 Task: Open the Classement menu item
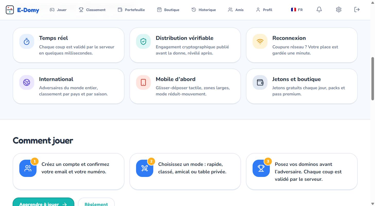[x=92, y=10]
